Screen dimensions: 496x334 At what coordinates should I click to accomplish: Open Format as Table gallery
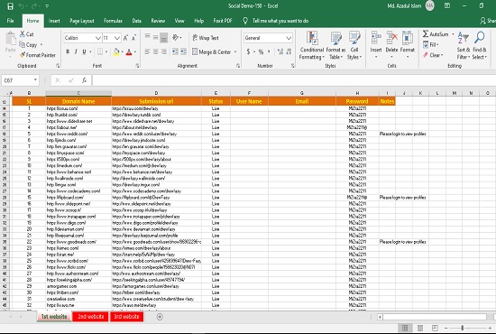coord(335,45)
